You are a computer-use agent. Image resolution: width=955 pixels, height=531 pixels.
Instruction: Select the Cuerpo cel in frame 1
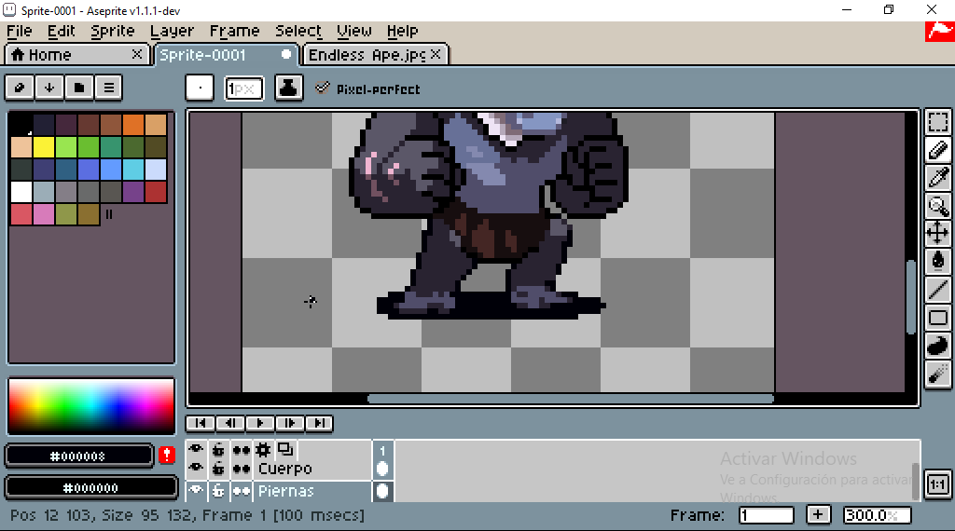click(x=382, y=469)
